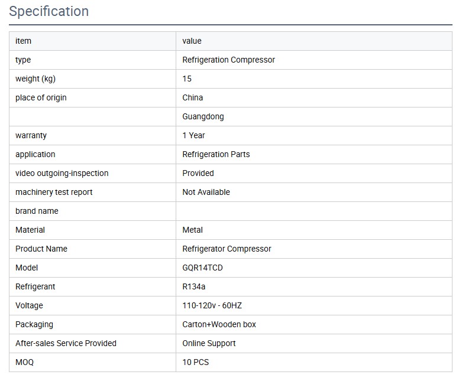Select the 'Metal' material value
Viewport: 459px width, 378px height.
[x=192, y=230]
